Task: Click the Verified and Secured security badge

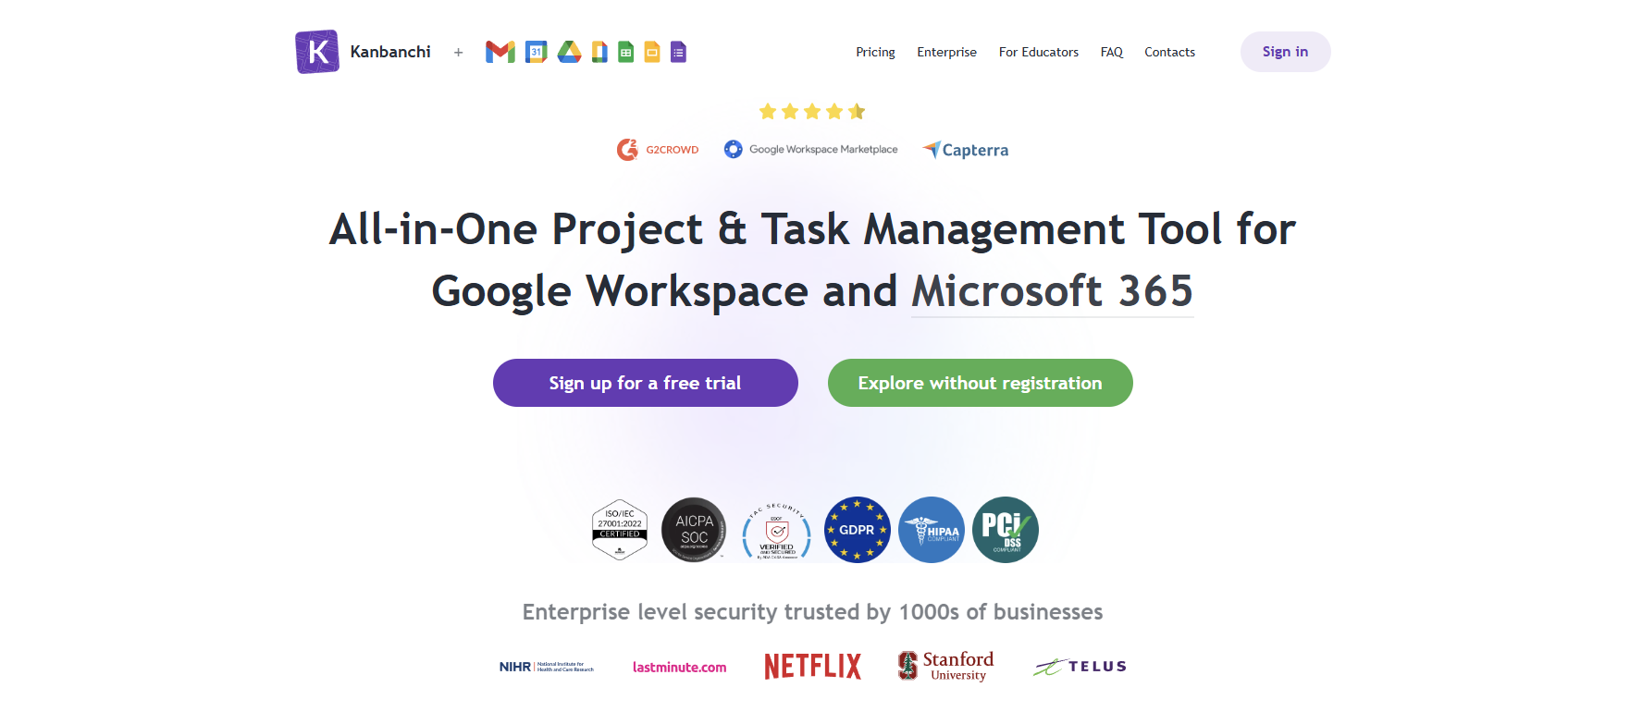Action: pyautogui.click(x=777, y=531)
